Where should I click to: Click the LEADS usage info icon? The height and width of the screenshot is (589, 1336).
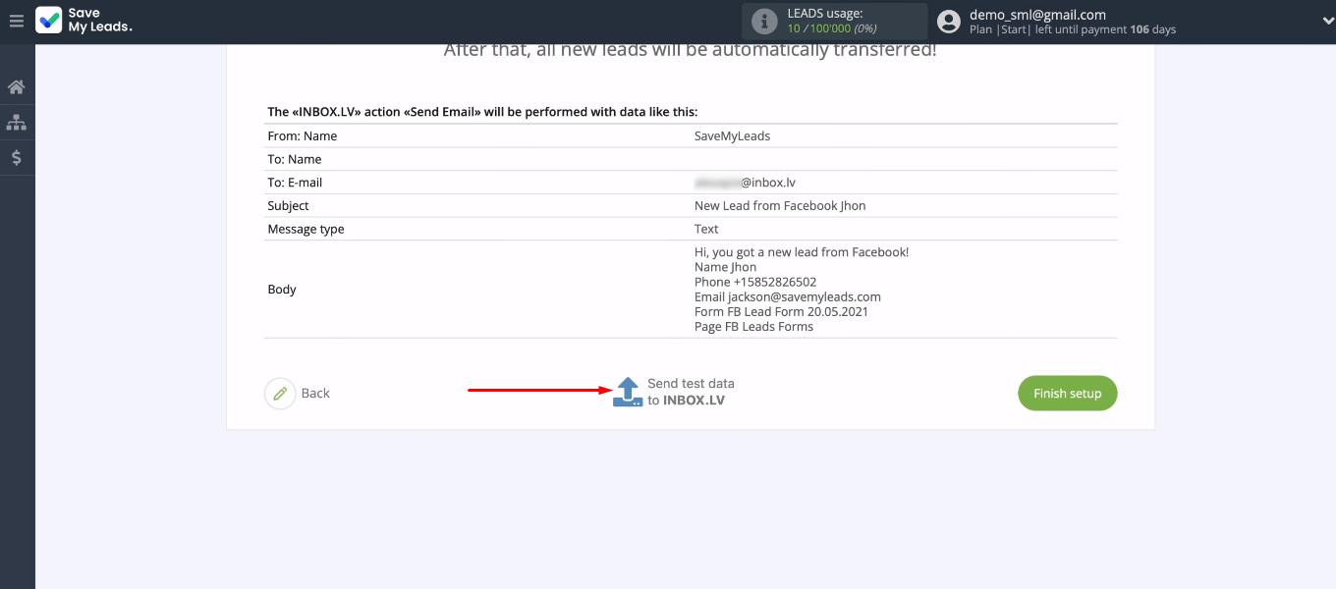(764, 22)
